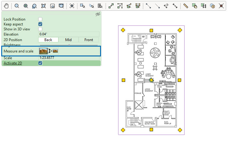Click the crosshair target center icon
The height and width of the screenshot is (142, 228).
coord(72,6)
